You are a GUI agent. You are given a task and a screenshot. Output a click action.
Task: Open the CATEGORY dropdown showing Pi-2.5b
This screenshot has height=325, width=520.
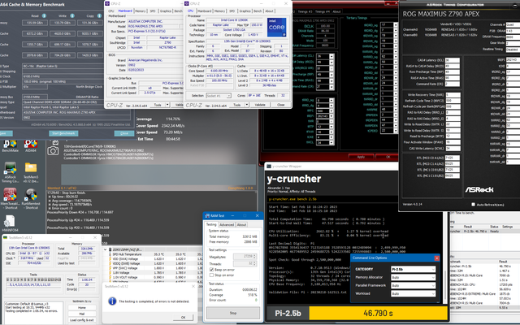tap(413, 269)
